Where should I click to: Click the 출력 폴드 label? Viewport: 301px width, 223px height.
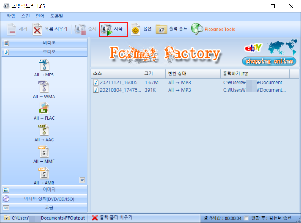coord(178,29)
